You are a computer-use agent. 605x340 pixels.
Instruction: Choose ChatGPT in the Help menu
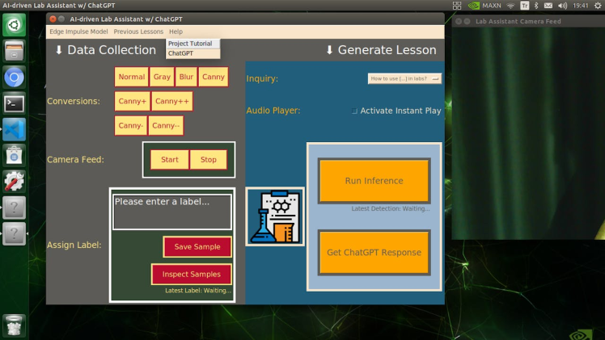click(x=182, y=53)
